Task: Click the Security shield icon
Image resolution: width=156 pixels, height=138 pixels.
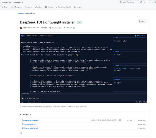Action: [x=57, y=7]
